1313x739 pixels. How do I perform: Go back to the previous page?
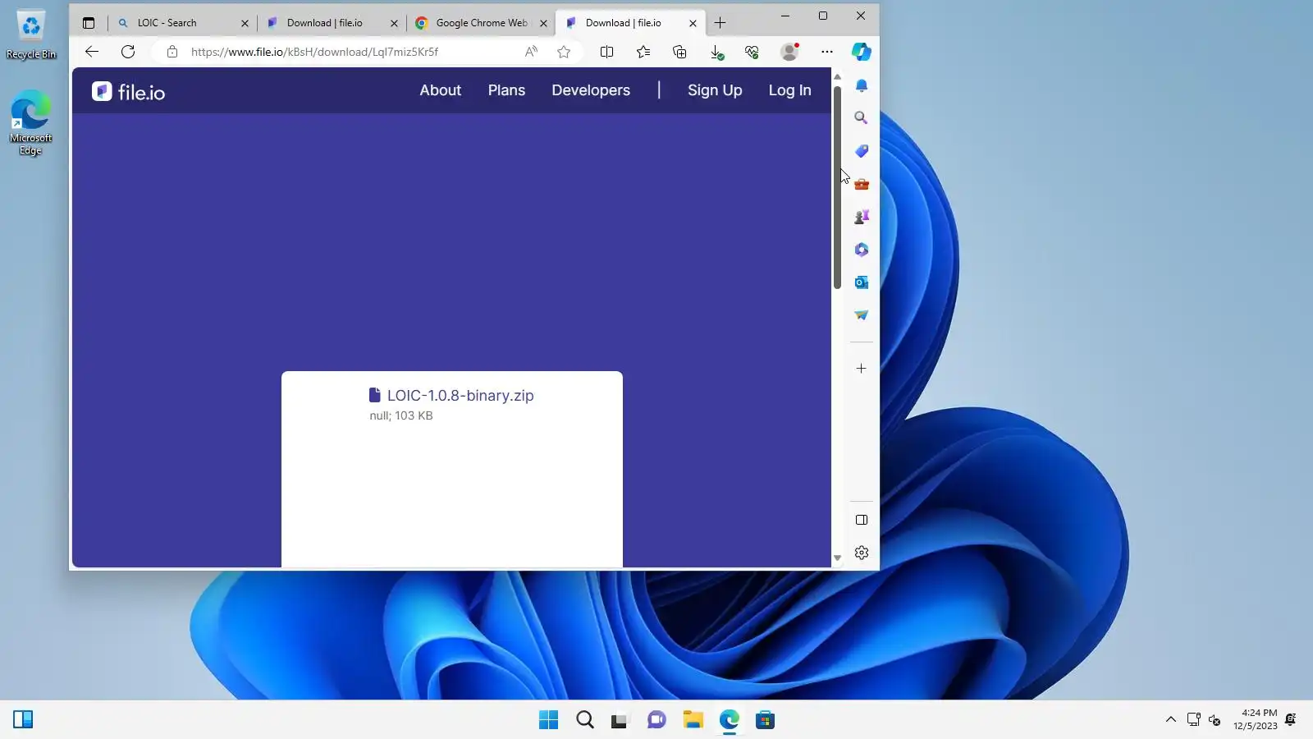pyautogui.click(x=92, y=52)
